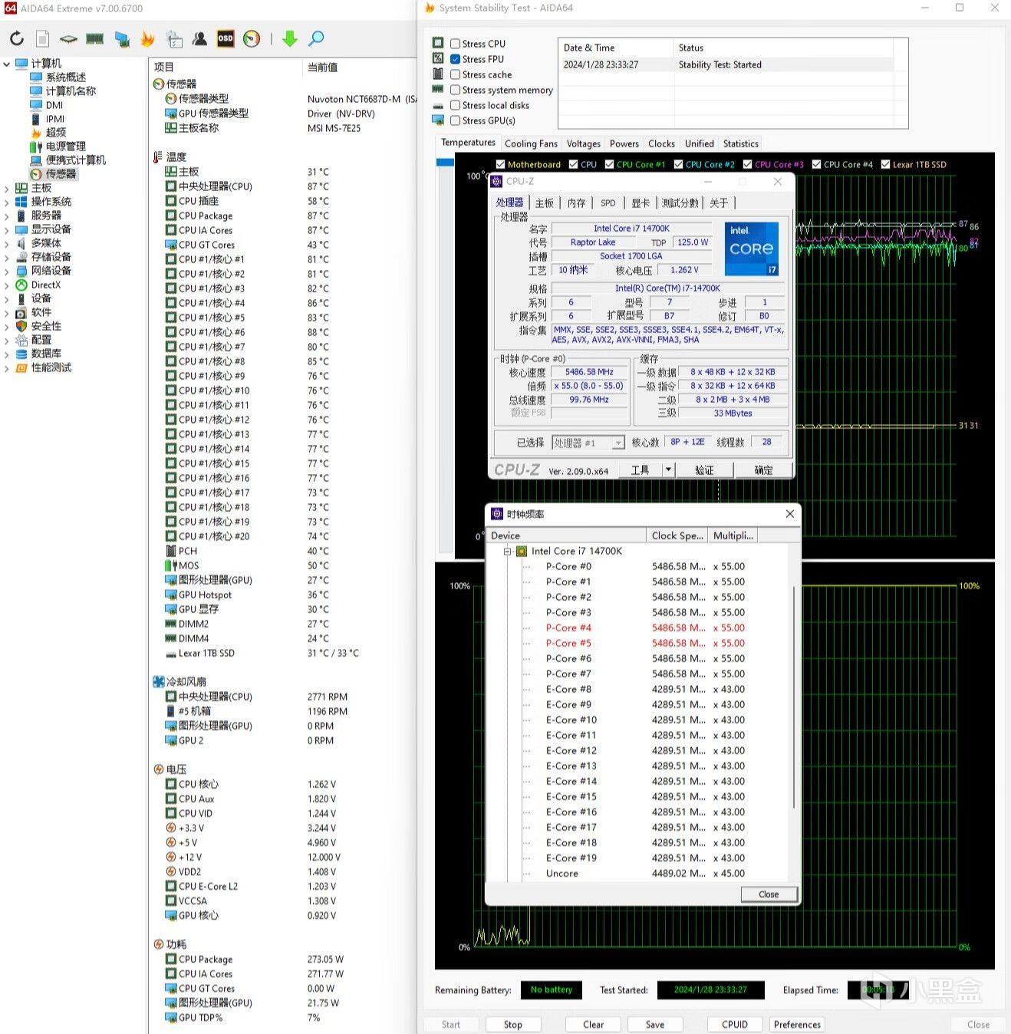
Task: Click the Close button in clock frequency dialog
Action: [x=769, y=894]
